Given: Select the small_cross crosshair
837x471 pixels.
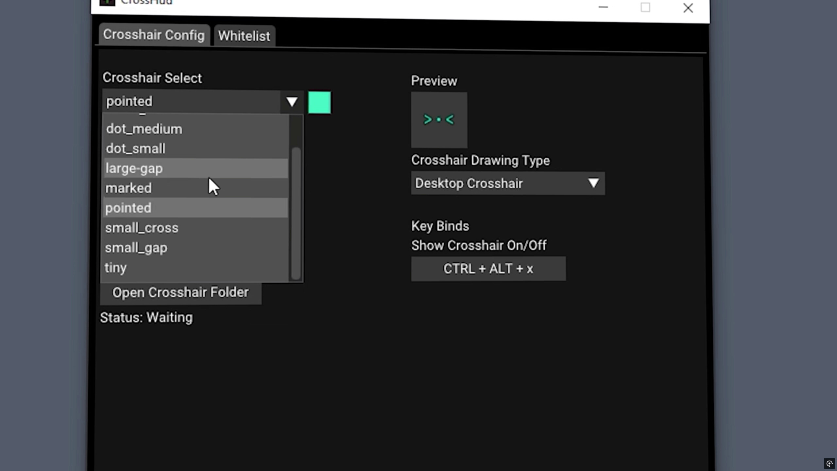Looking at the screenshot, I should 142,227.
